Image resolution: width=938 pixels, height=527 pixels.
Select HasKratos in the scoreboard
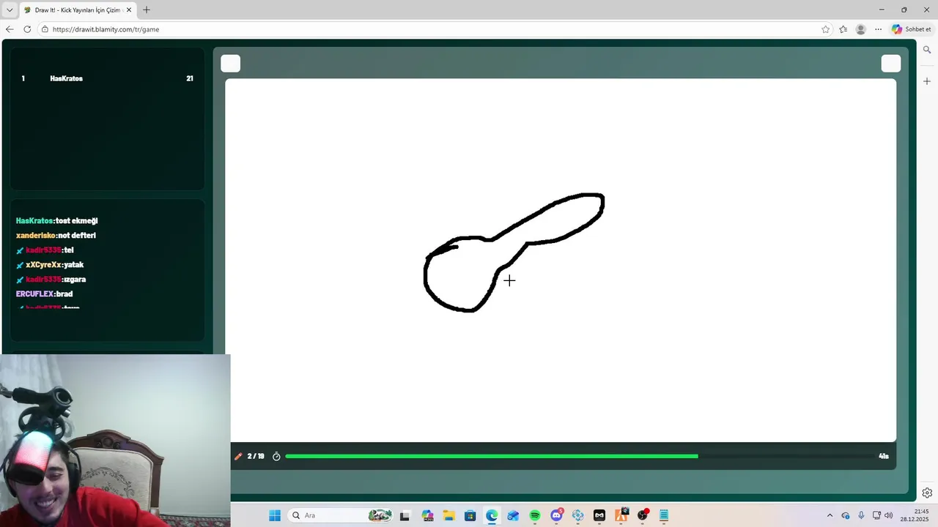pyautogui.click(x=107, y=78)
